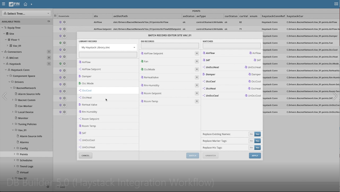Set Replace Existing Names to No

(x=251, y=134)
